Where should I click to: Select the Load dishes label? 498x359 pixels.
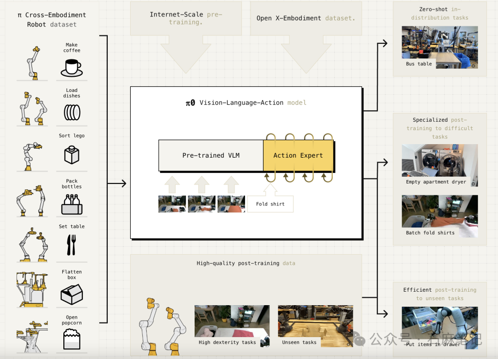click(x=72, y=93)
